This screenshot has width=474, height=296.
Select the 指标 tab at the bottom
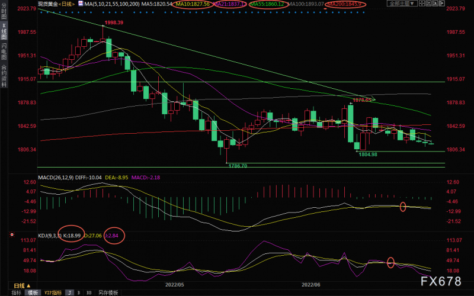[17, 292]
